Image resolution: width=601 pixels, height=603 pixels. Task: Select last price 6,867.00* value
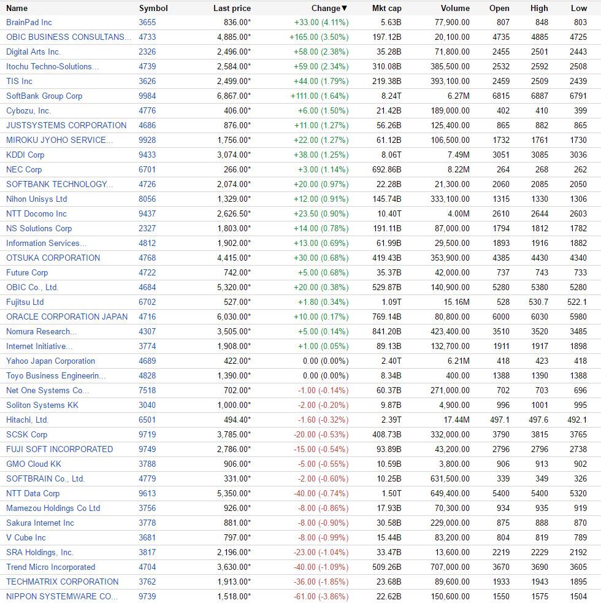click(234, 96)
